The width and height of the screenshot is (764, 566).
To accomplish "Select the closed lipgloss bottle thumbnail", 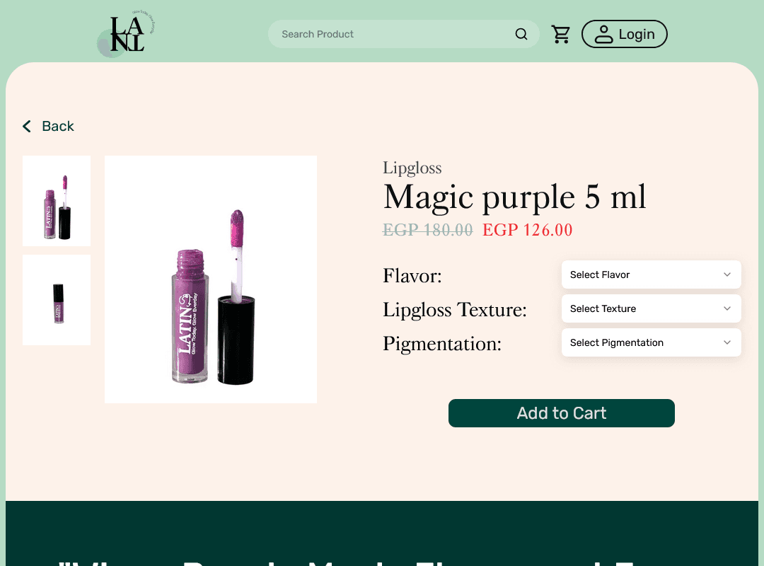I will click(x=57, y=300).
